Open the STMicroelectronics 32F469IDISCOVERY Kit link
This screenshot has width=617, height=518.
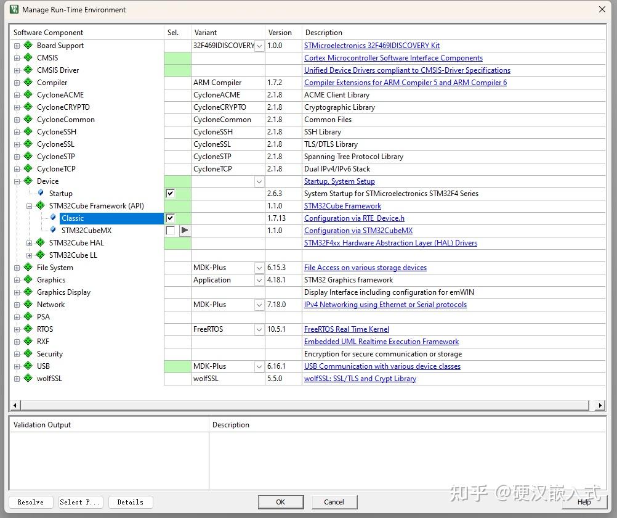[372, 46]
